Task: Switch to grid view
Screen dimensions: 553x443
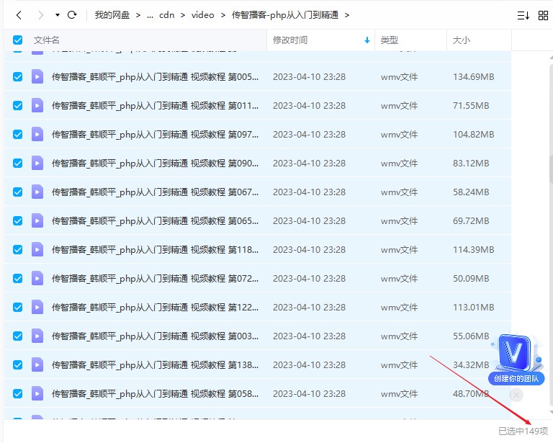Action: tap(543, 15)
